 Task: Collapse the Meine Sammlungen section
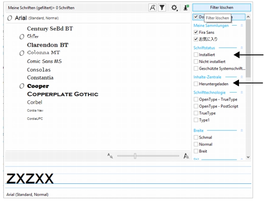click(x=241, y=26)
